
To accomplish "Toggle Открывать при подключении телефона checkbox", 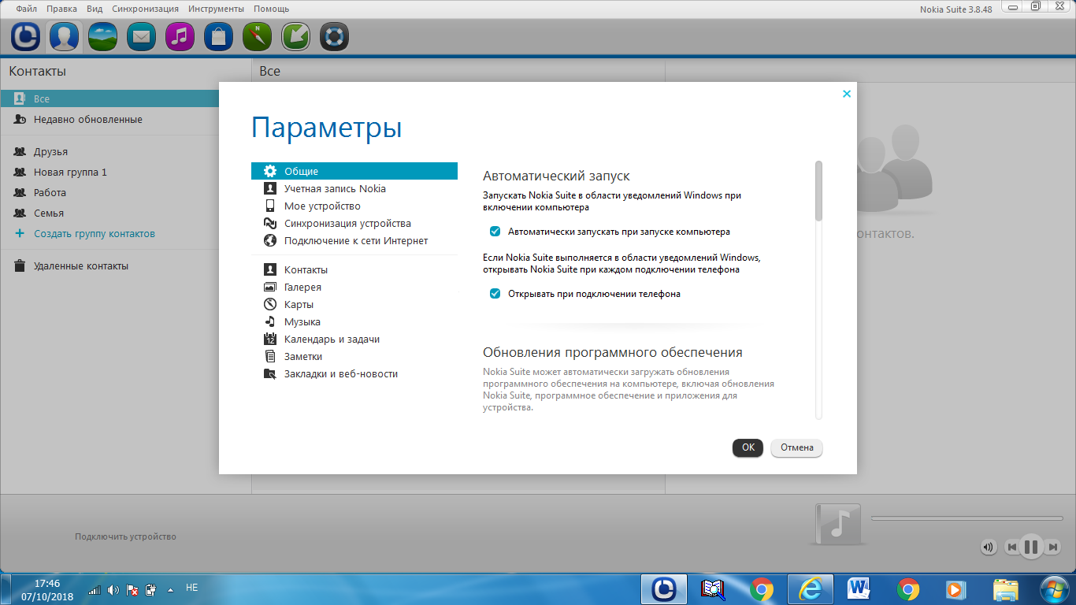I will coord(495,294).
